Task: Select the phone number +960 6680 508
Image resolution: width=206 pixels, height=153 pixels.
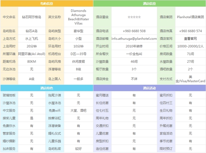Action: click(x=134, y=31)
